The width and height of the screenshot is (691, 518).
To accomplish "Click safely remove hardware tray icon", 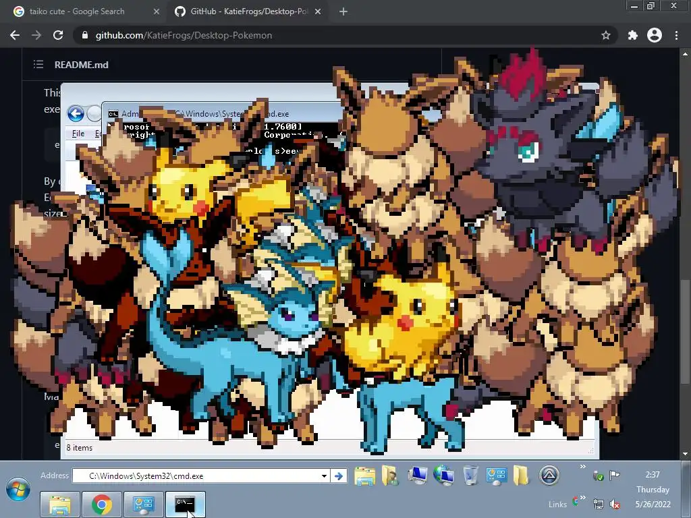I will (598, 476).
